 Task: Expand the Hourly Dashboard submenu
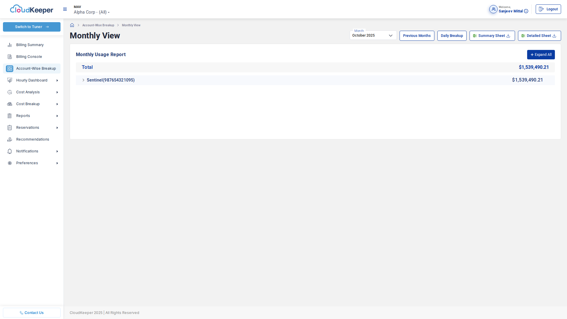coord(57,80)
